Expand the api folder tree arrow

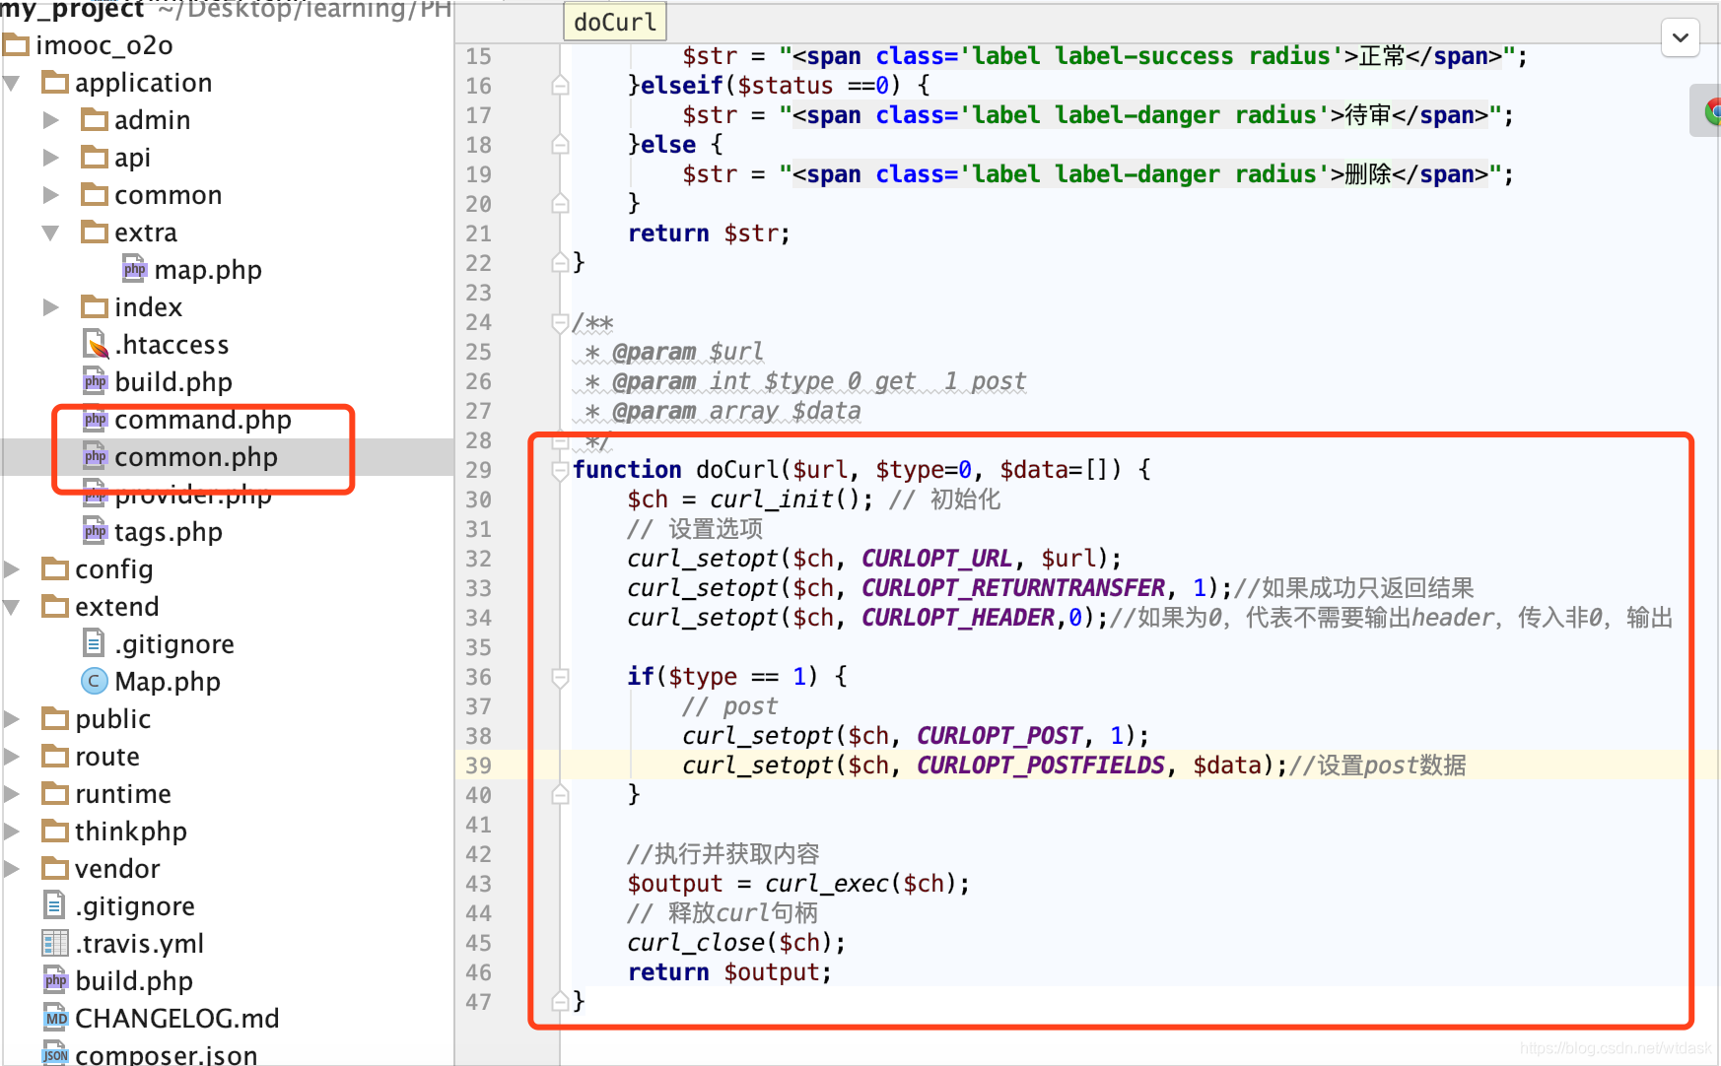(x=51, y=158)
